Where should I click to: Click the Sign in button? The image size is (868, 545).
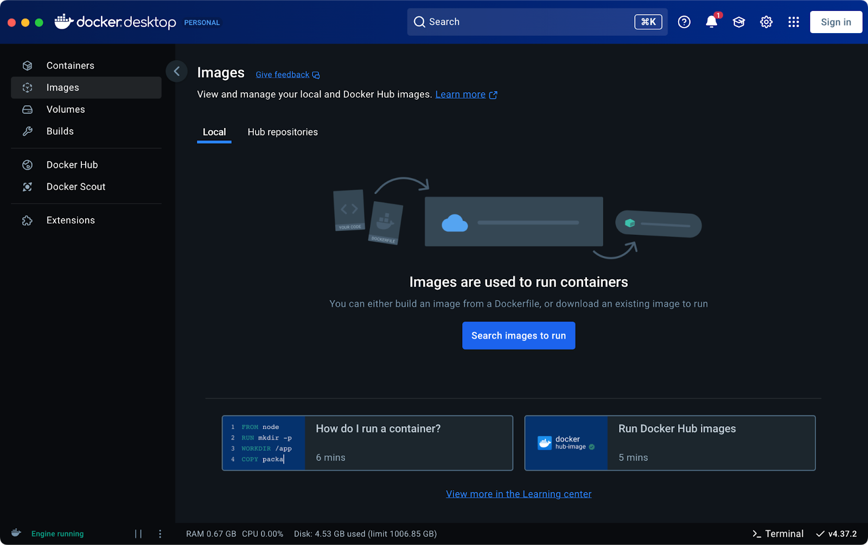(x=836, y=22)
